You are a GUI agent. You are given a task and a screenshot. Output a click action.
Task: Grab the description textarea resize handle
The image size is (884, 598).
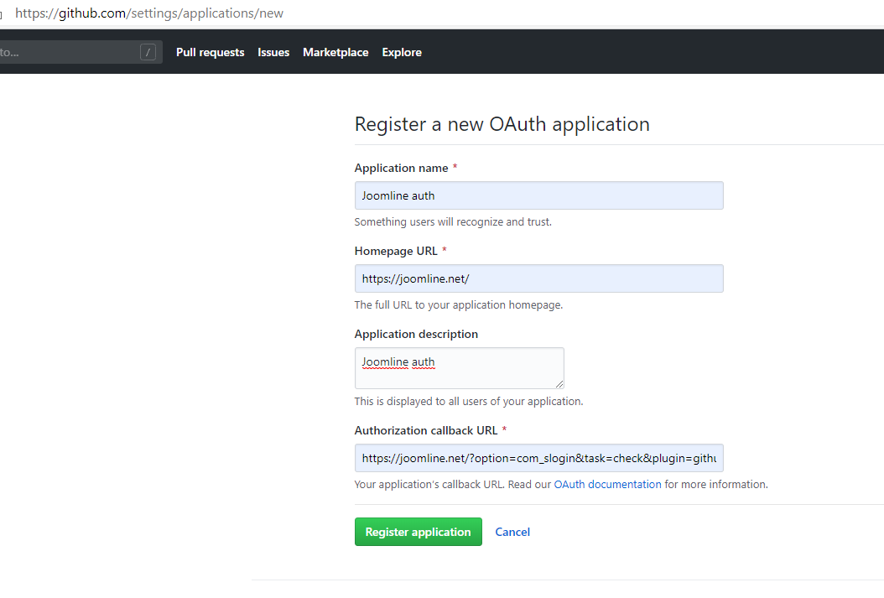click(x=559, y=384)
